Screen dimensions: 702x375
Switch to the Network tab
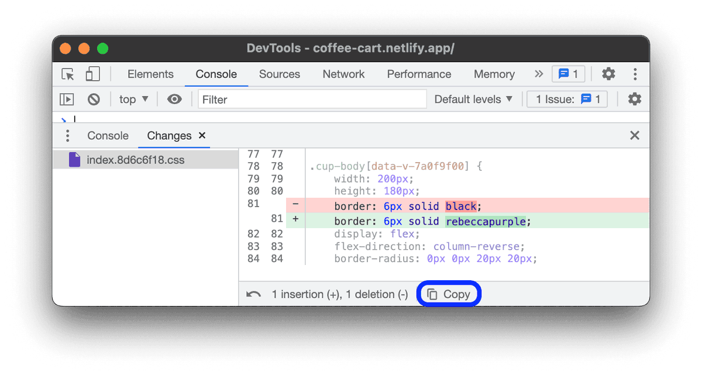point(343,74)
